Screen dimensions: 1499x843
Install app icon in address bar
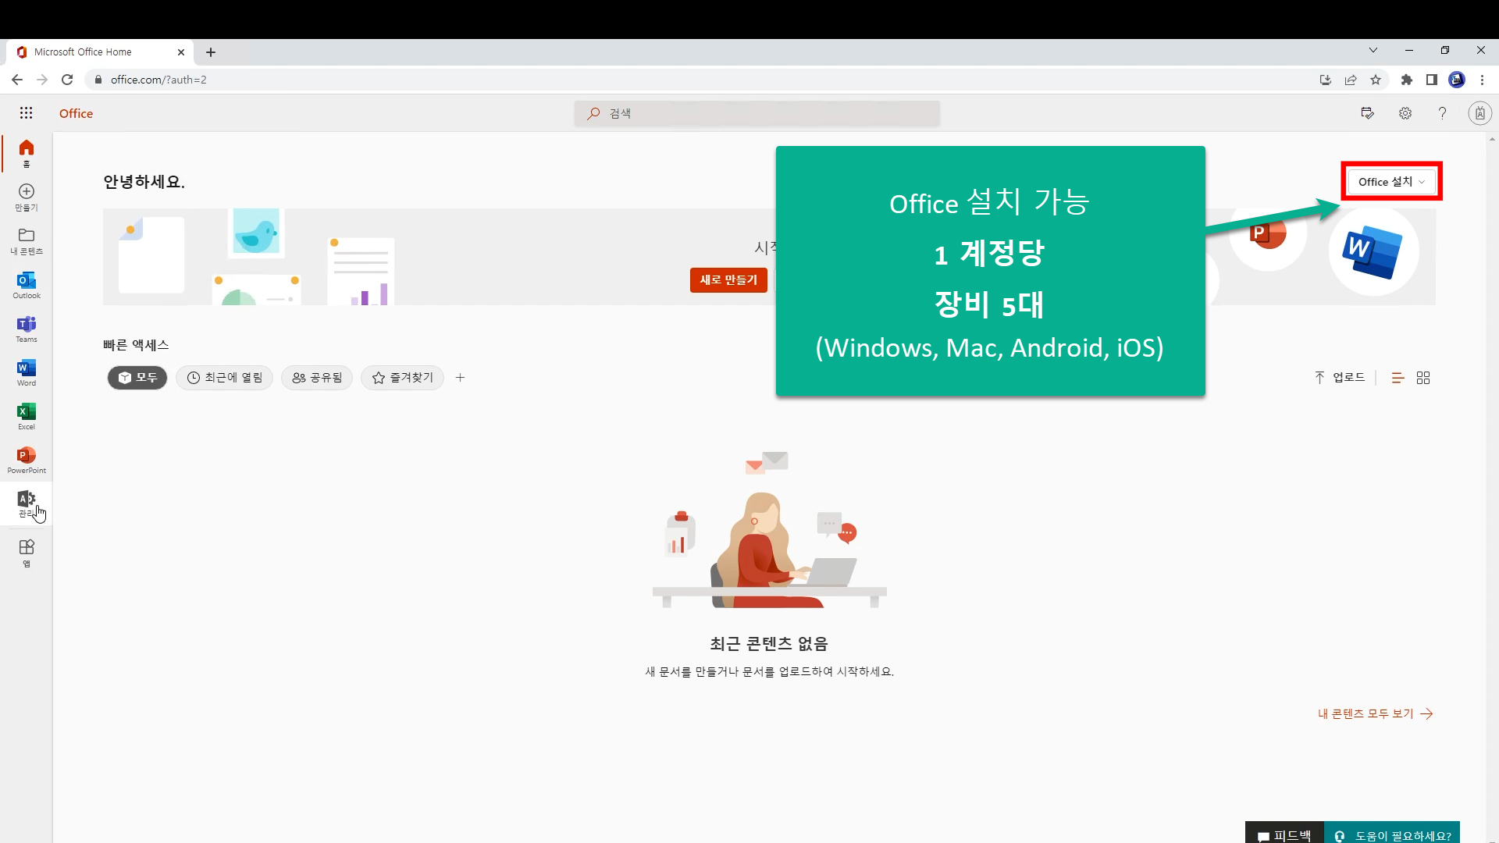pyautogui.click(x=1326, y=80)
